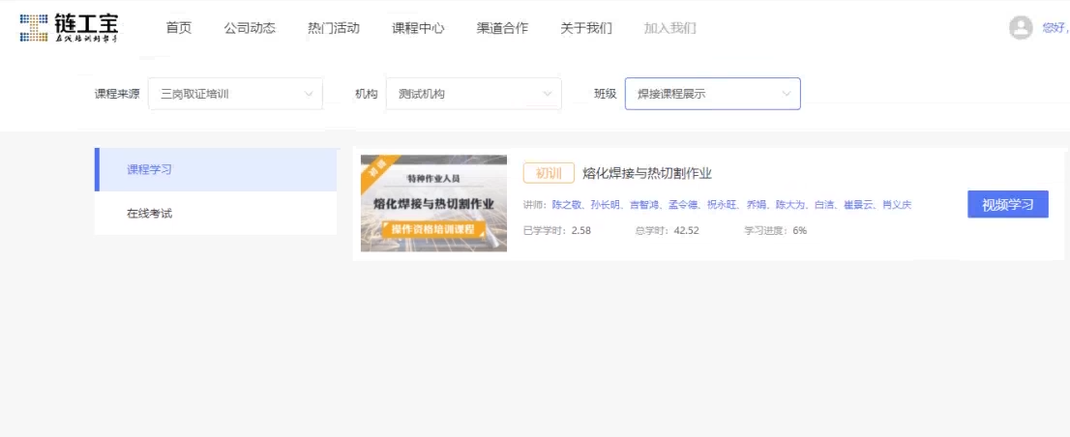Open the 课程来源 dropdown arrow
The width and height of the screenshot is (1070, 437).
(310, 94)
